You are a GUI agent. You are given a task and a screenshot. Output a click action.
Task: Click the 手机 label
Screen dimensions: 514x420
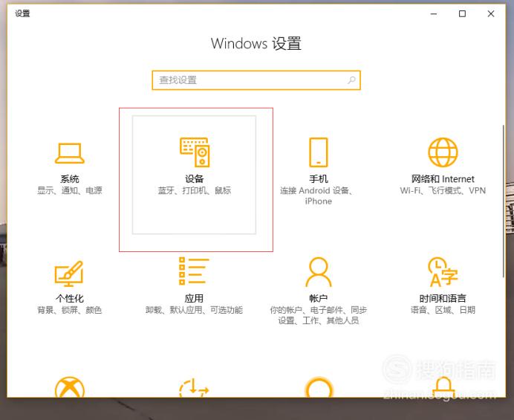319,179
